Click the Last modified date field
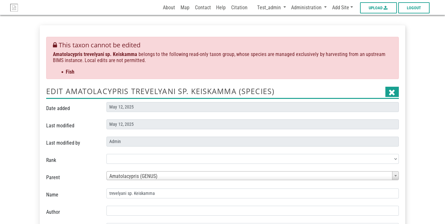Screen dimensions: 445x224 click(x=253, y=124)
